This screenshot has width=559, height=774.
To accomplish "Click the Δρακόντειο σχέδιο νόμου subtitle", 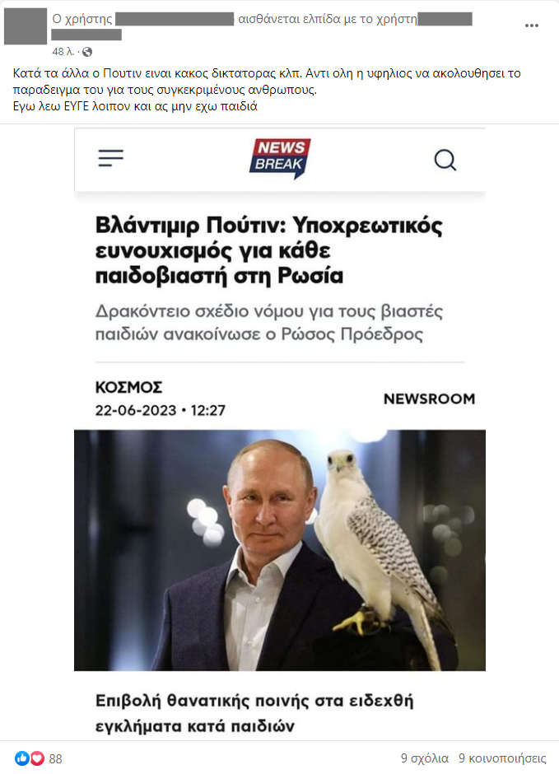I will pos(269,322).
